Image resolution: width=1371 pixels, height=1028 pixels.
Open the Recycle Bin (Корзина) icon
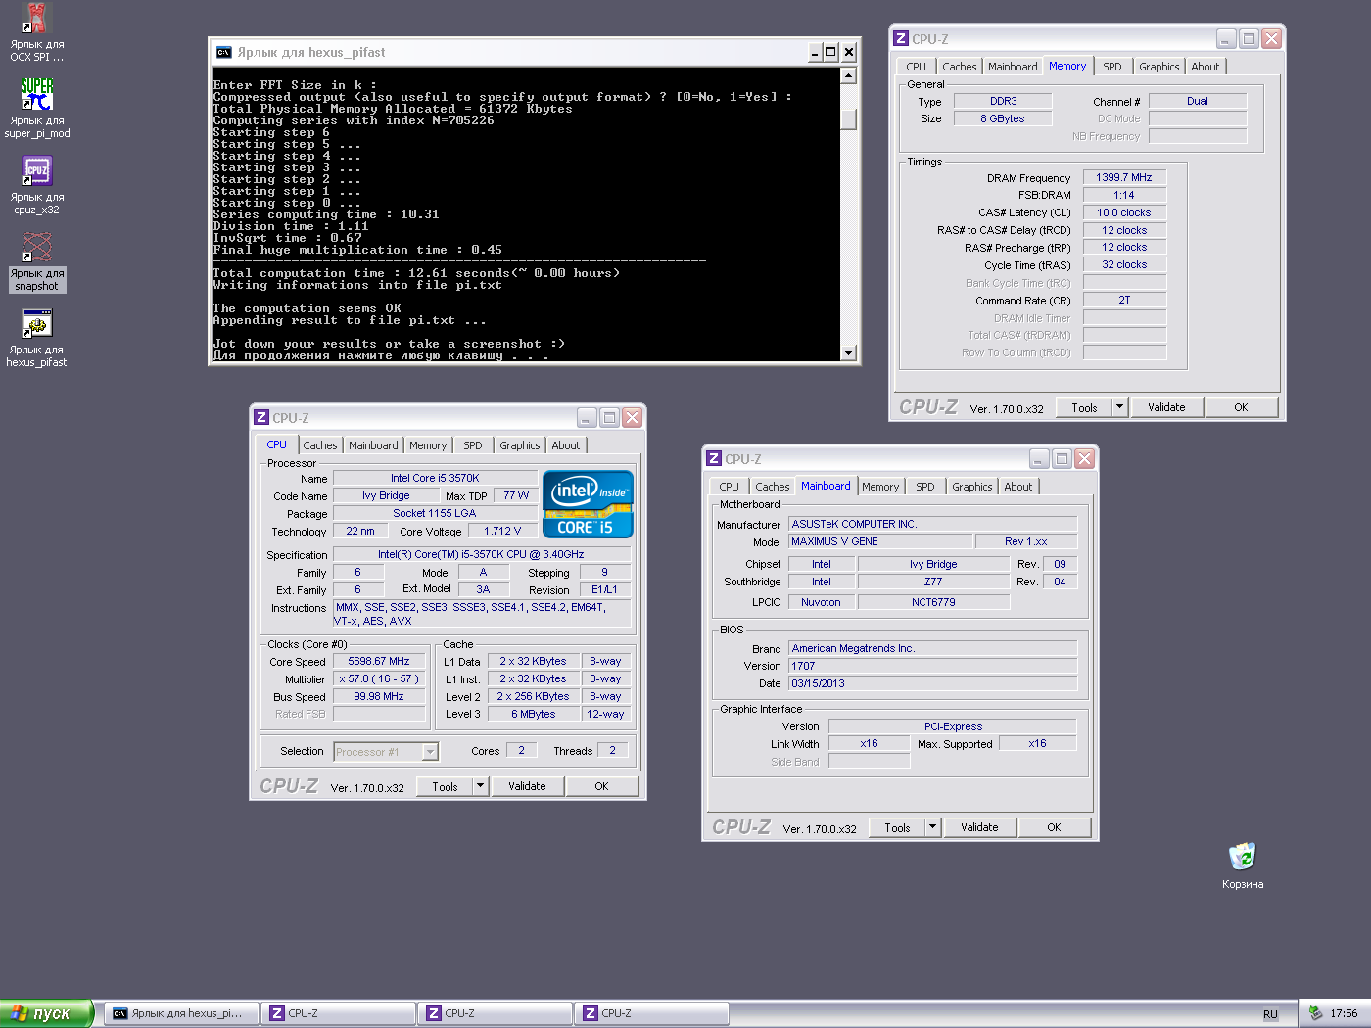(x=1243, y=865)
